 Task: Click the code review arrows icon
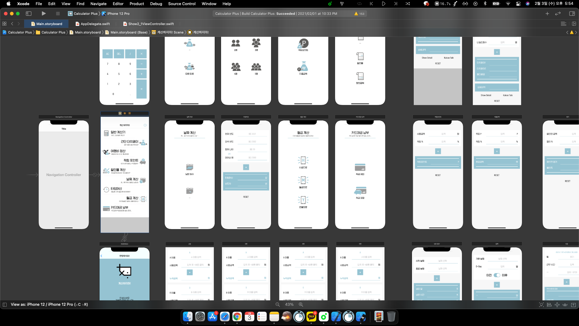[558, 14]
